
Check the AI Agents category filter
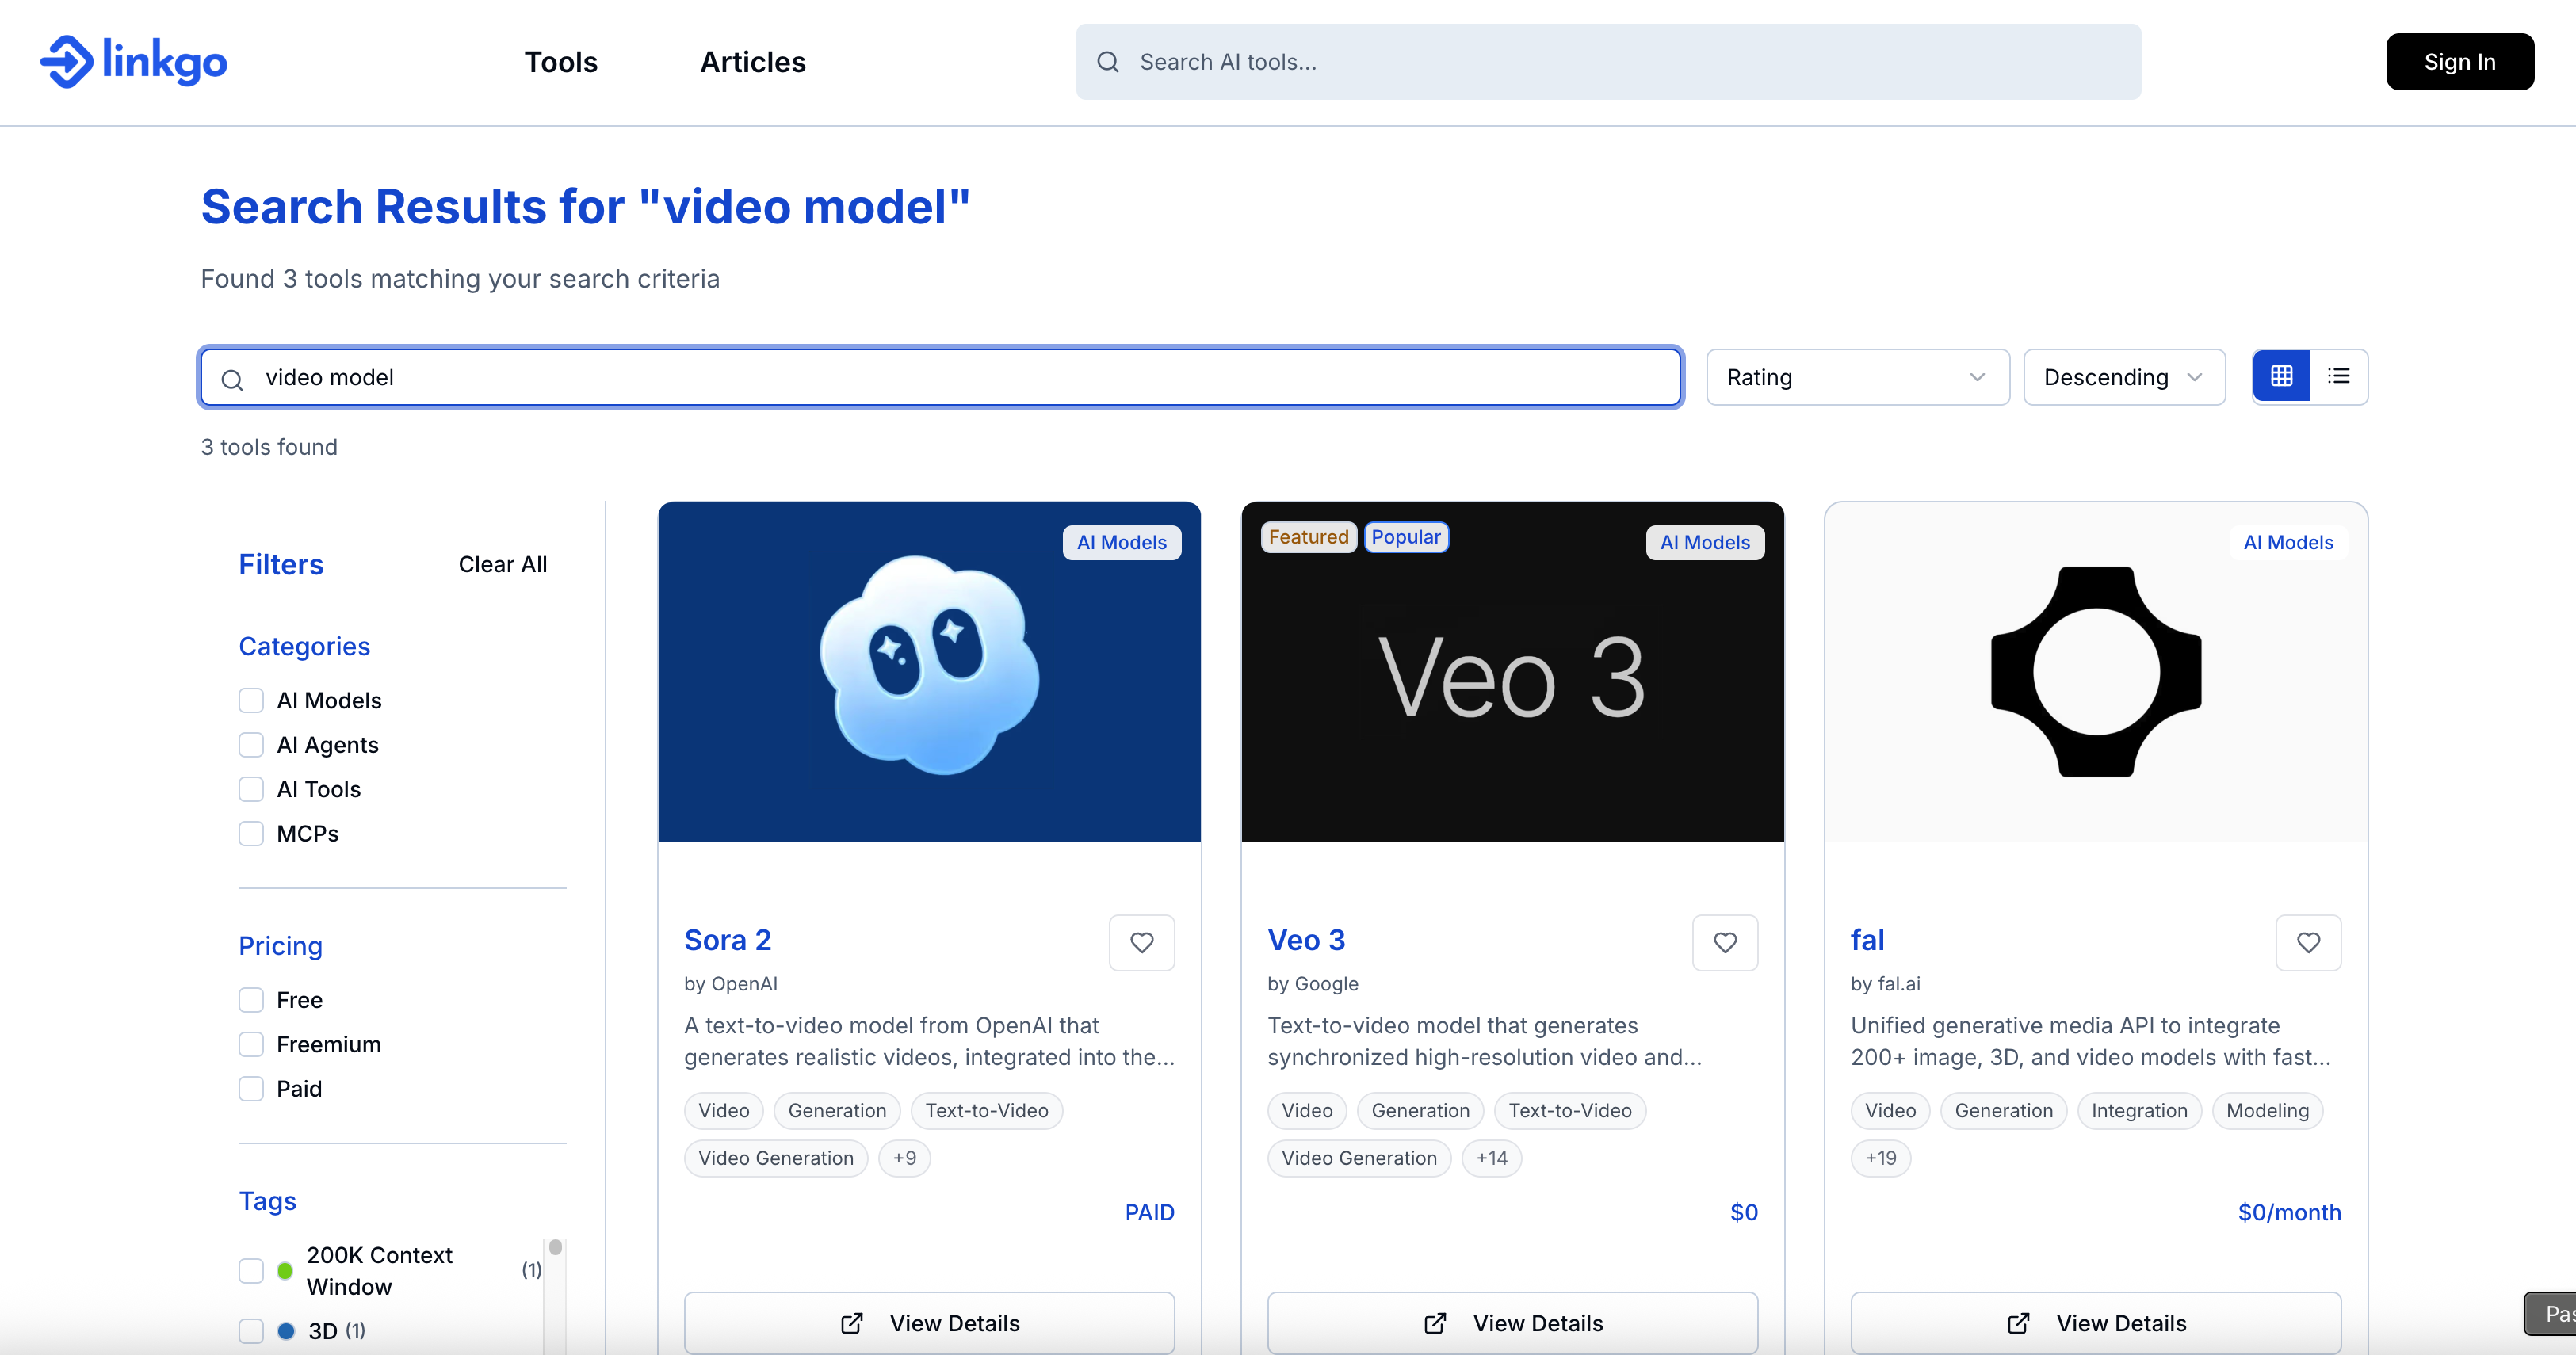click(251, 745)
